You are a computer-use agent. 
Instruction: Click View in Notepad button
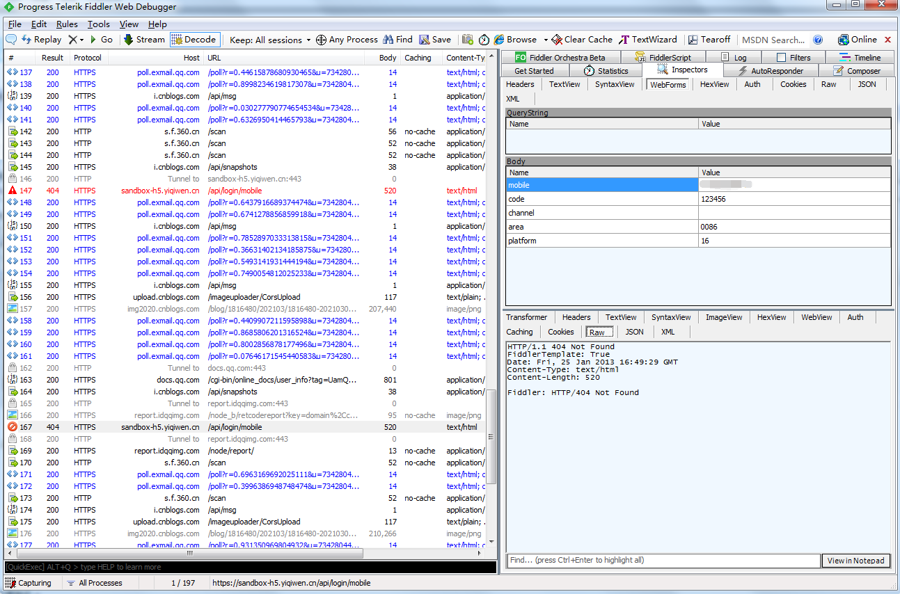(x=856, y=561)
